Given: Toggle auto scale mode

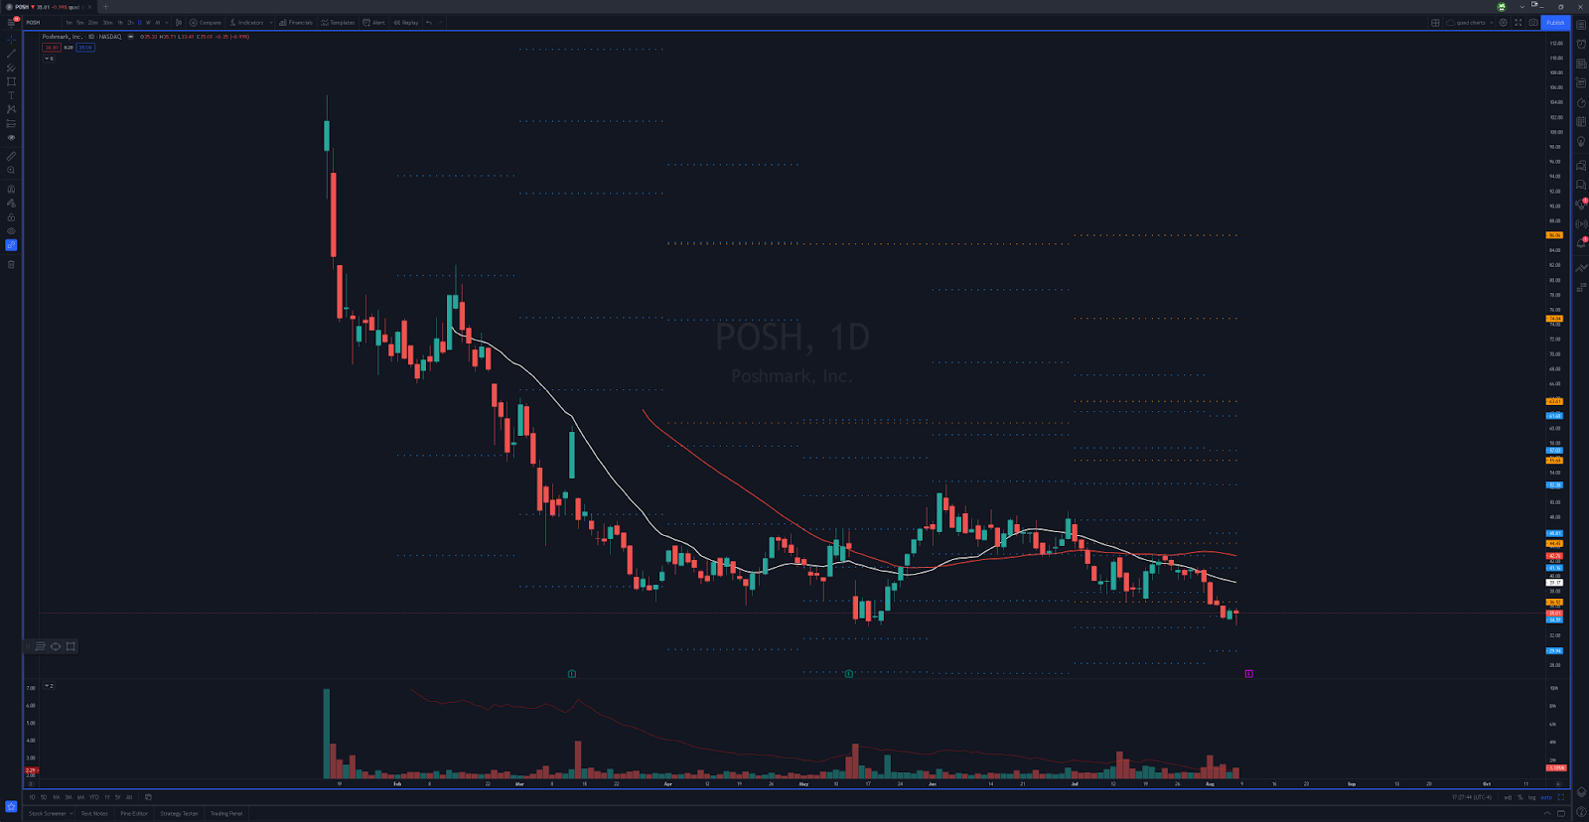Looking at the screenshot, I should click(x=1546, y=797).
